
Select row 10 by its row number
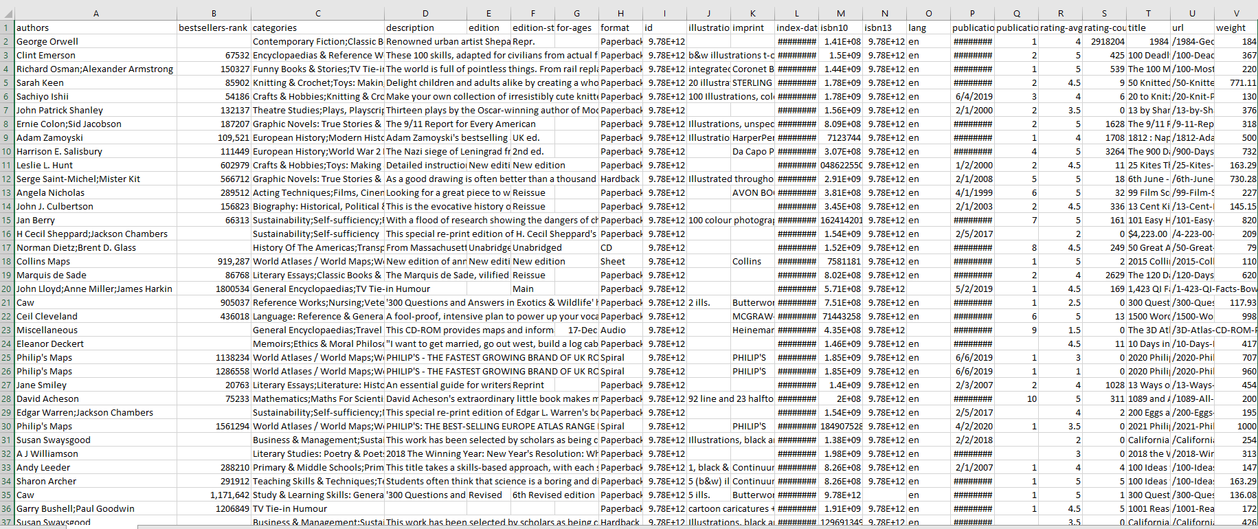pyautogui.click(x=7, y=151)
